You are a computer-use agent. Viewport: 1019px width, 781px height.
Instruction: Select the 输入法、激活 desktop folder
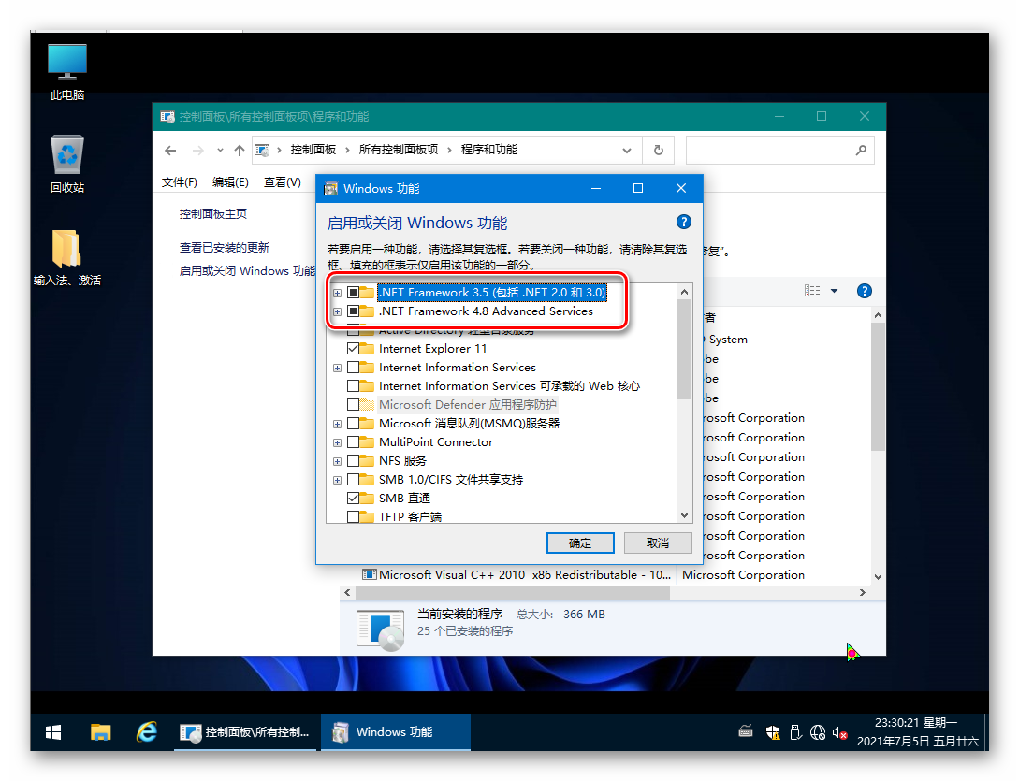(67, 257)
